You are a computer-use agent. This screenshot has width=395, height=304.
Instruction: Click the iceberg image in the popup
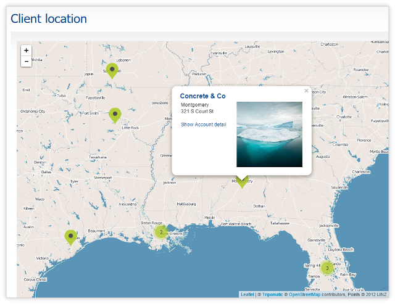pos(269,134)
